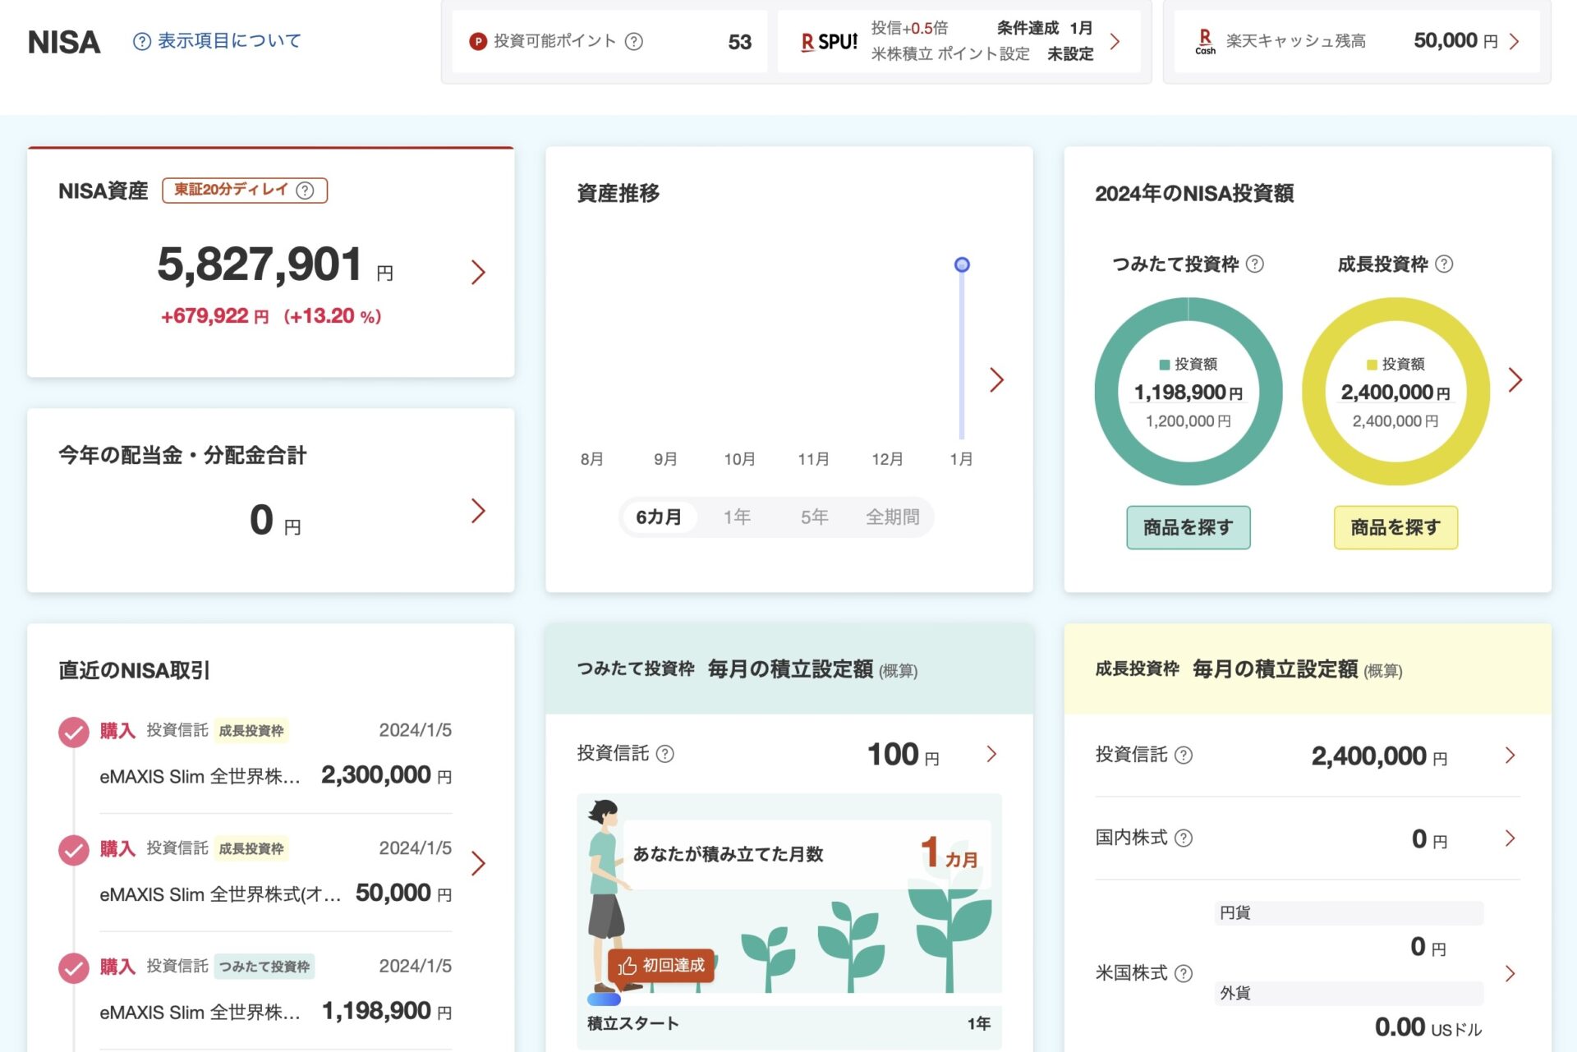Click the NISA page title
Image resolution: width=1577 pixels, height=1052 pixels.
coord(64,42)
